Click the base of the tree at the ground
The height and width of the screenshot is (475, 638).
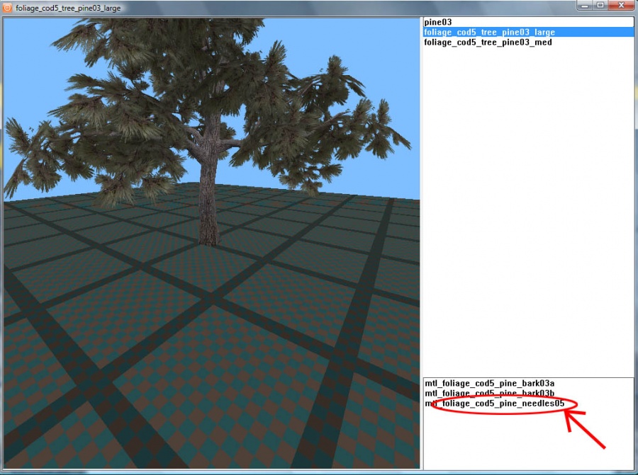tap(207, 241)
